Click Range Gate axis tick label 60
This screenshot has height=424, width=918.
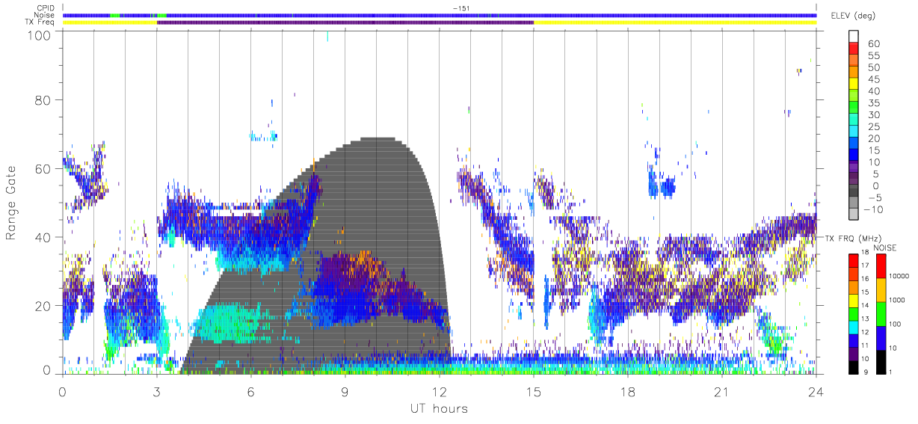[x=43, y=169]
